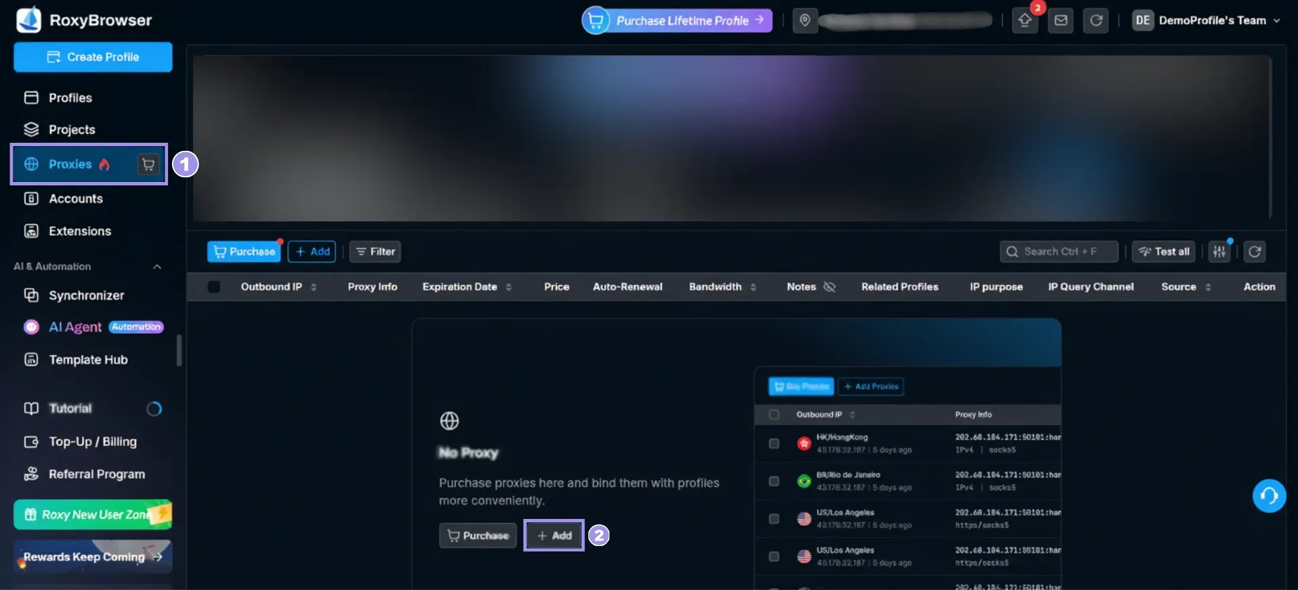Open the customer support headset bubble
This screenshot has height=590, width=1298.
click(1269, 496)
